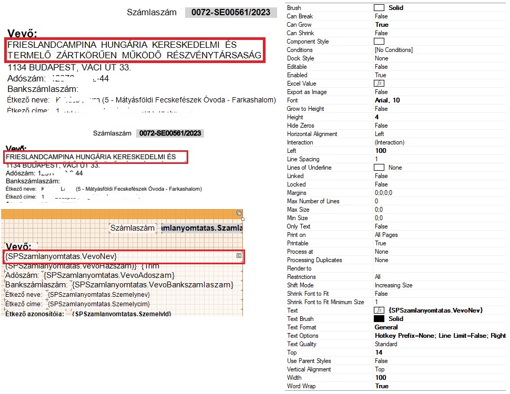
Task: Select the VevoBankszamlaszam field in the designer
Action: pyautogui.click(x=153, y=285)
